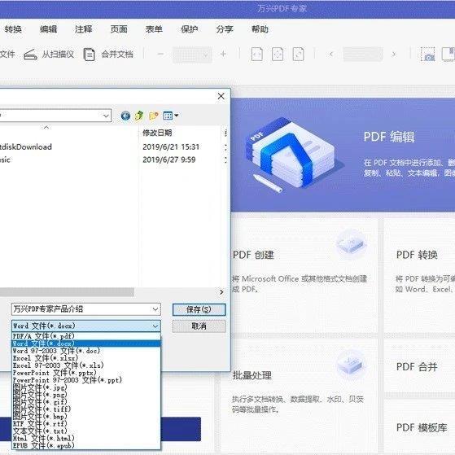Click the snapshot capture icon
Viewport: 455px width, 455px height.
click(428, 55)
